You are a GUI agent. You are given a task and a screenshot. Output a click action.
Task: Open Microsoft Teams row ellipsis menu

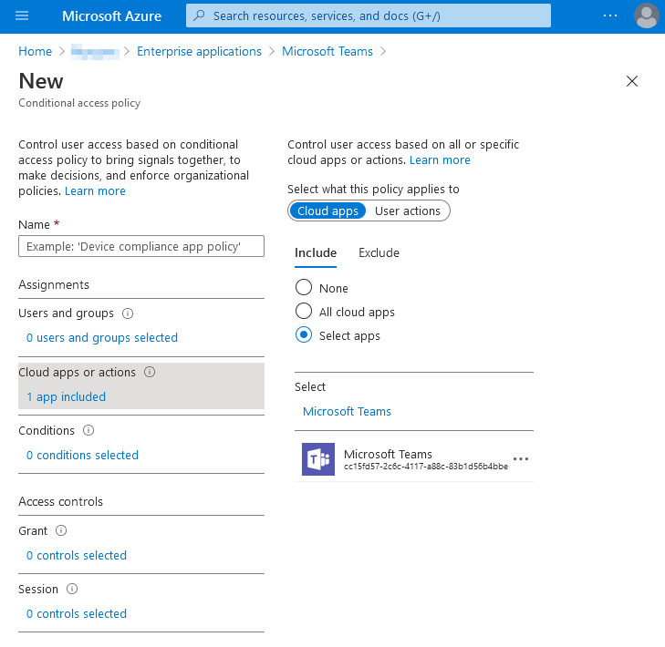tap(521, 459)
